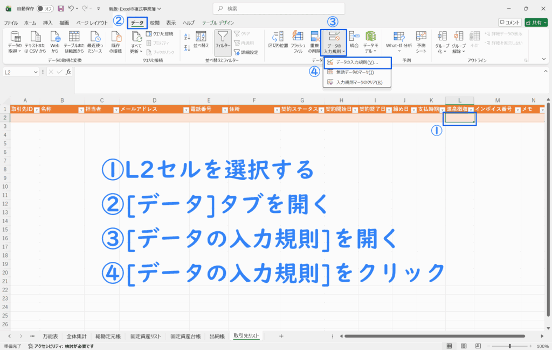Click the コメント button
The width and height of the screenshot is (552, 350).
coord(510,23)
